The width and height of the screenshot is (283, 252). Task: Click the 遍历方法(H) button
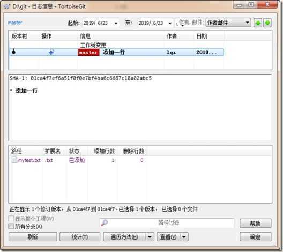coord(125,237)
